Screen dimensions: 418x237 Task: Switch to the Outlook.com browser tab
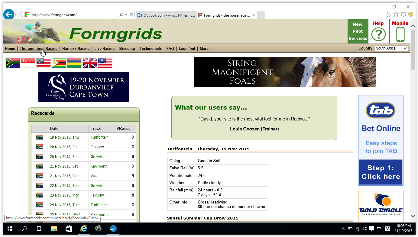pyautogui.click(x=166, y=15)
